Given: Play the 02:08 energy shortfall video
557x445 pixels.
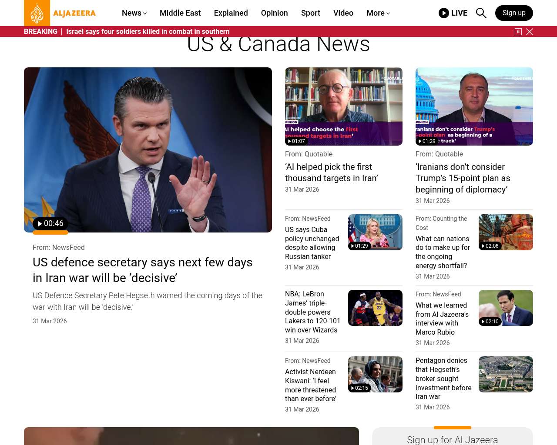Looking at the screenshot, I should (x=490, y=246).
